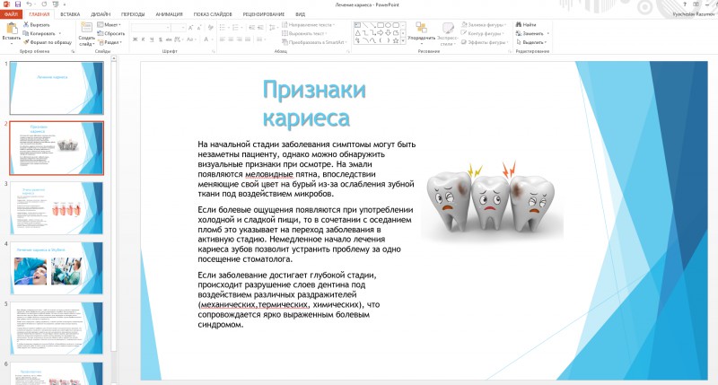Click Reset (Сбросить) slide button
The width and height of the screenshot is (718, 385).
(110, 33)
